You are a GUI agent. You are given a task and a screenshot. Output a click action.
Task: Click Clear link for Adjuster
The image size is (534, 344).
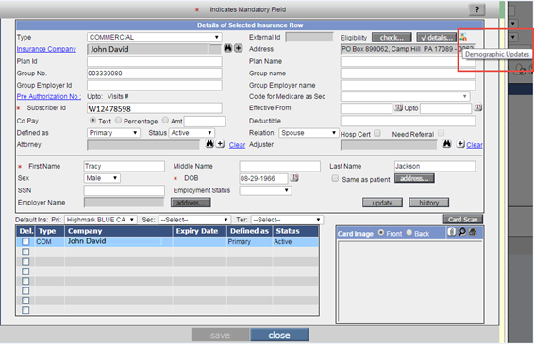(x=475, y=145)
